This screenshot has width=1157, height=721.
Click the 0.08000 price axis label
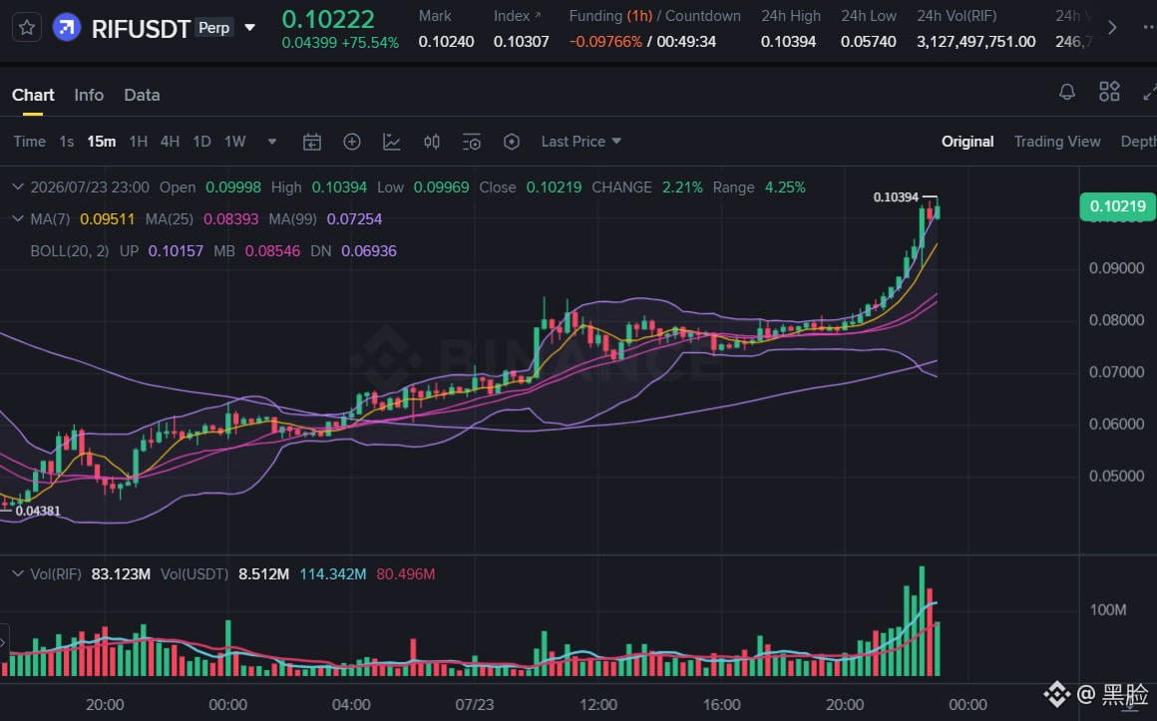(1116, 320)
